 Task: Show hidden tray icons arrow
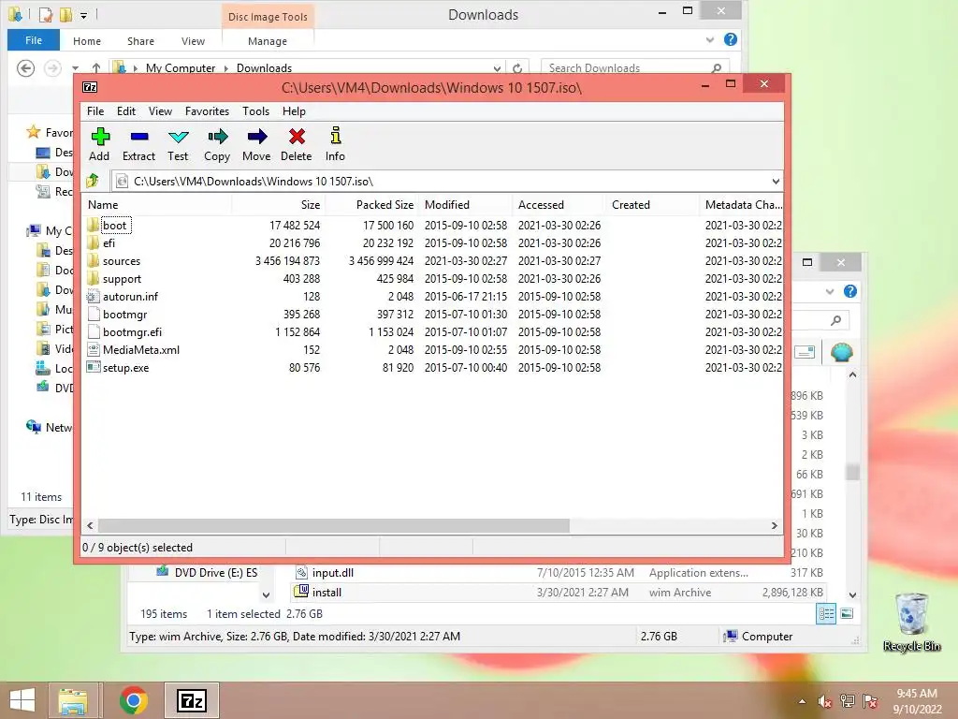point(802,702)
